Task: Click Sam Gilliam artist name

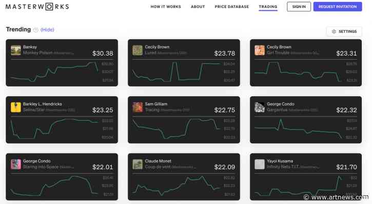Action: click(156, 104)
